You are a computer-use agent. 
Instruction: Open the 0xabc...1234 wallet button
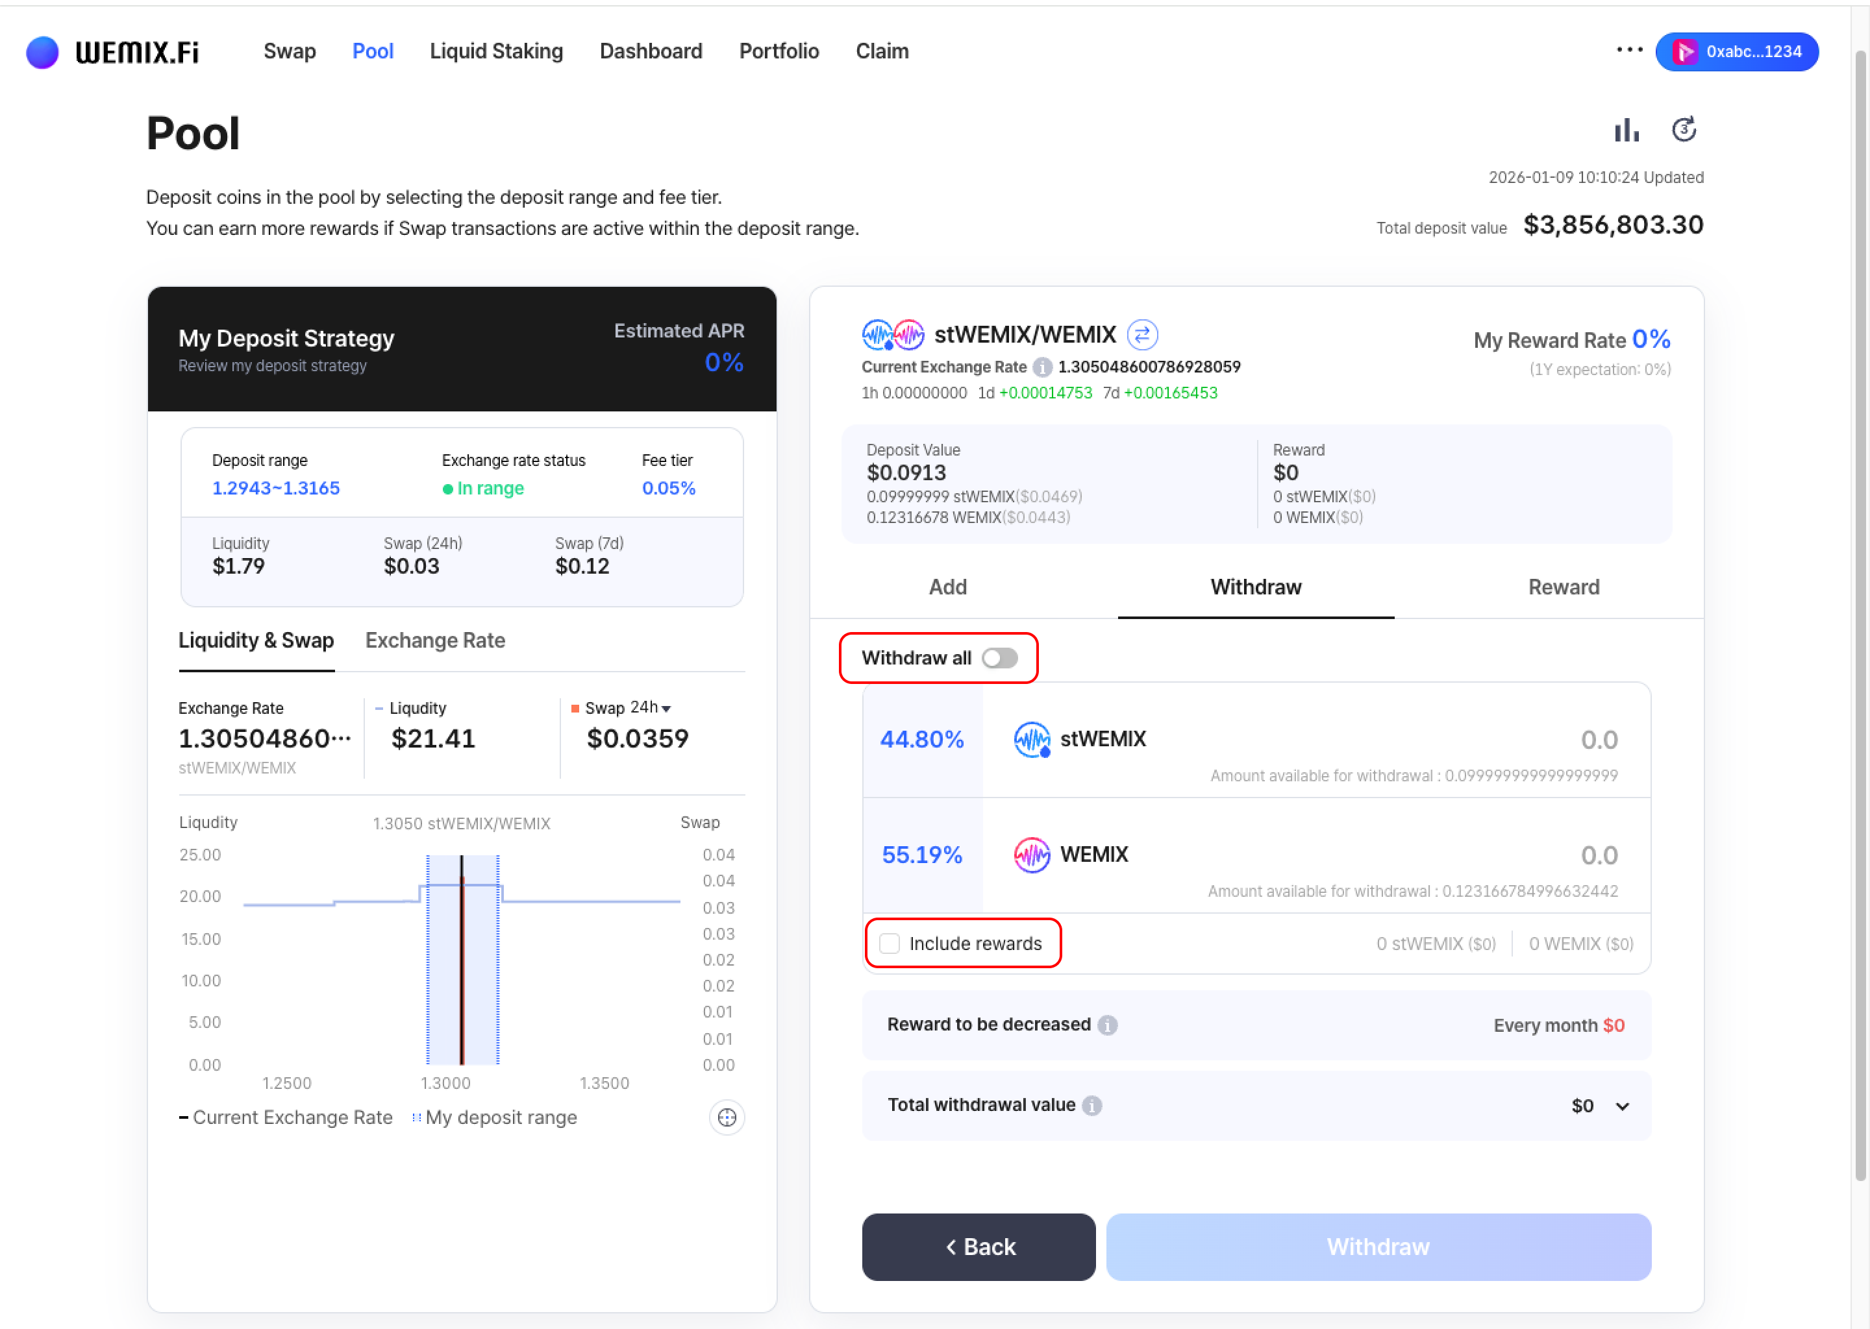[1736, 51]
